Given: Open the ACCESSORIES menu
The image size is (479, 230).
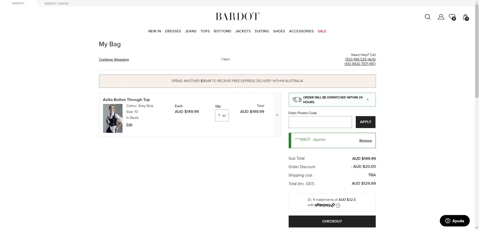Looking at the screenshot, I should tap(301, 31).
